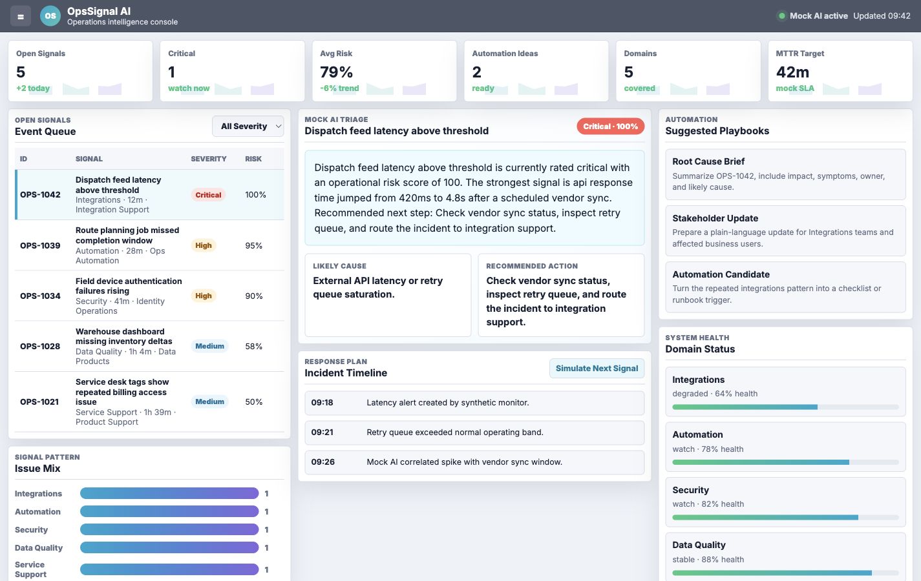Screen dimensions: 921x581
Task: Click the Data Quality health progress bar
Action: tap(785, 573)
